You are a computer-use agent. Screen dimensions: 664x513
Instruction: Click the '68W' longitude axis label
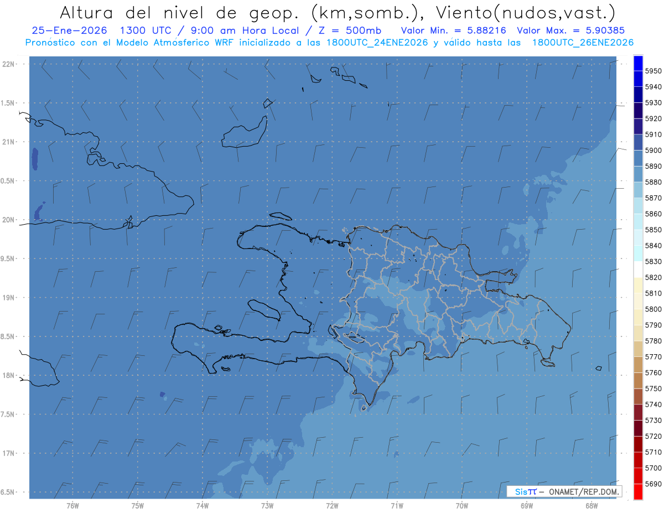coord(592,506)
